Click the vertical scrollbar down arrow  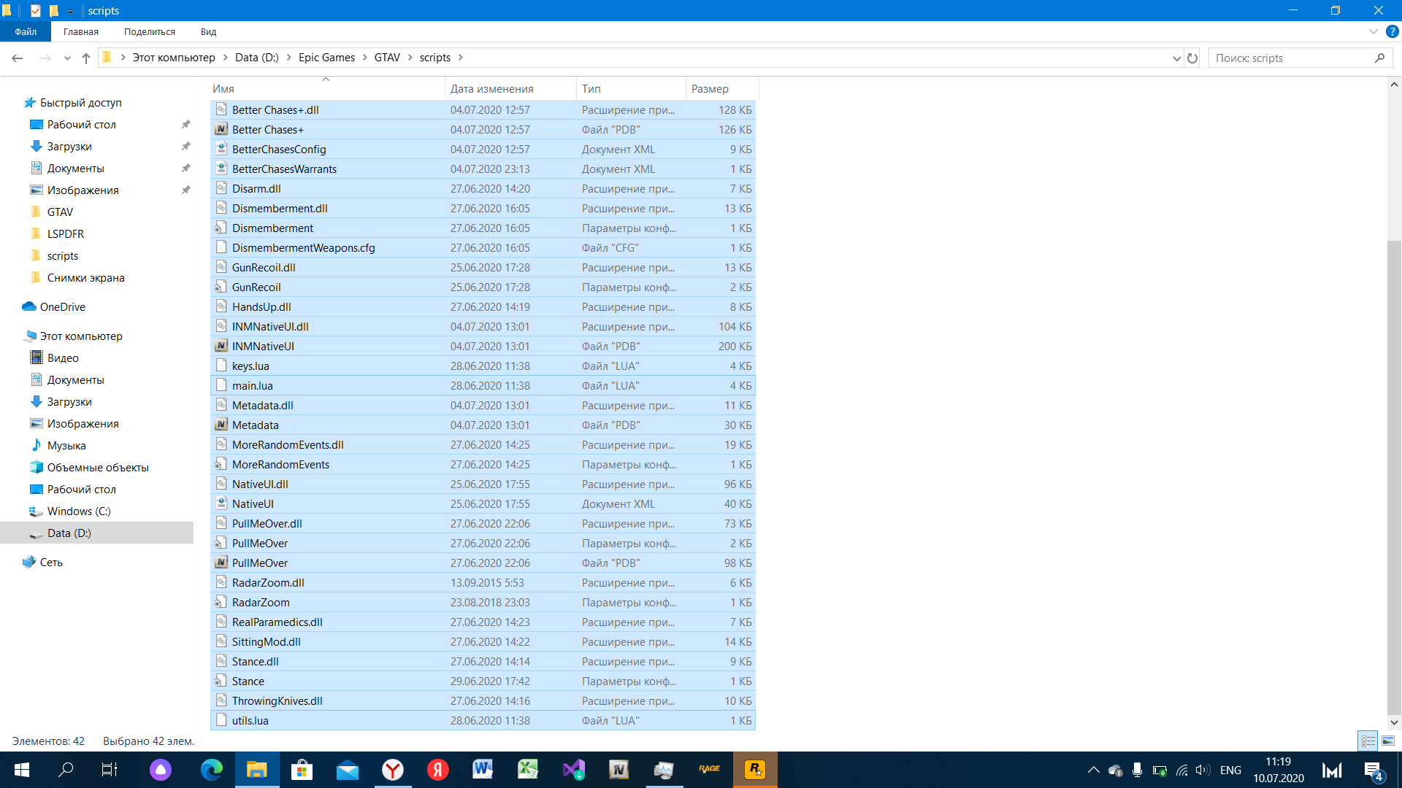pyautogui.click(x=1393, y=722)
